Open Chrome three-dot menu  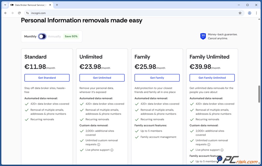[256, 13]
